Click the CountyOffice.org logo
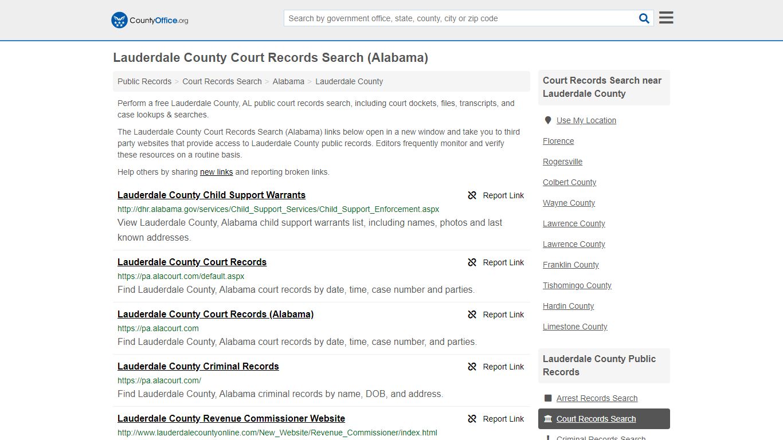This screenshot has height=440, width=783. [150, 20]
